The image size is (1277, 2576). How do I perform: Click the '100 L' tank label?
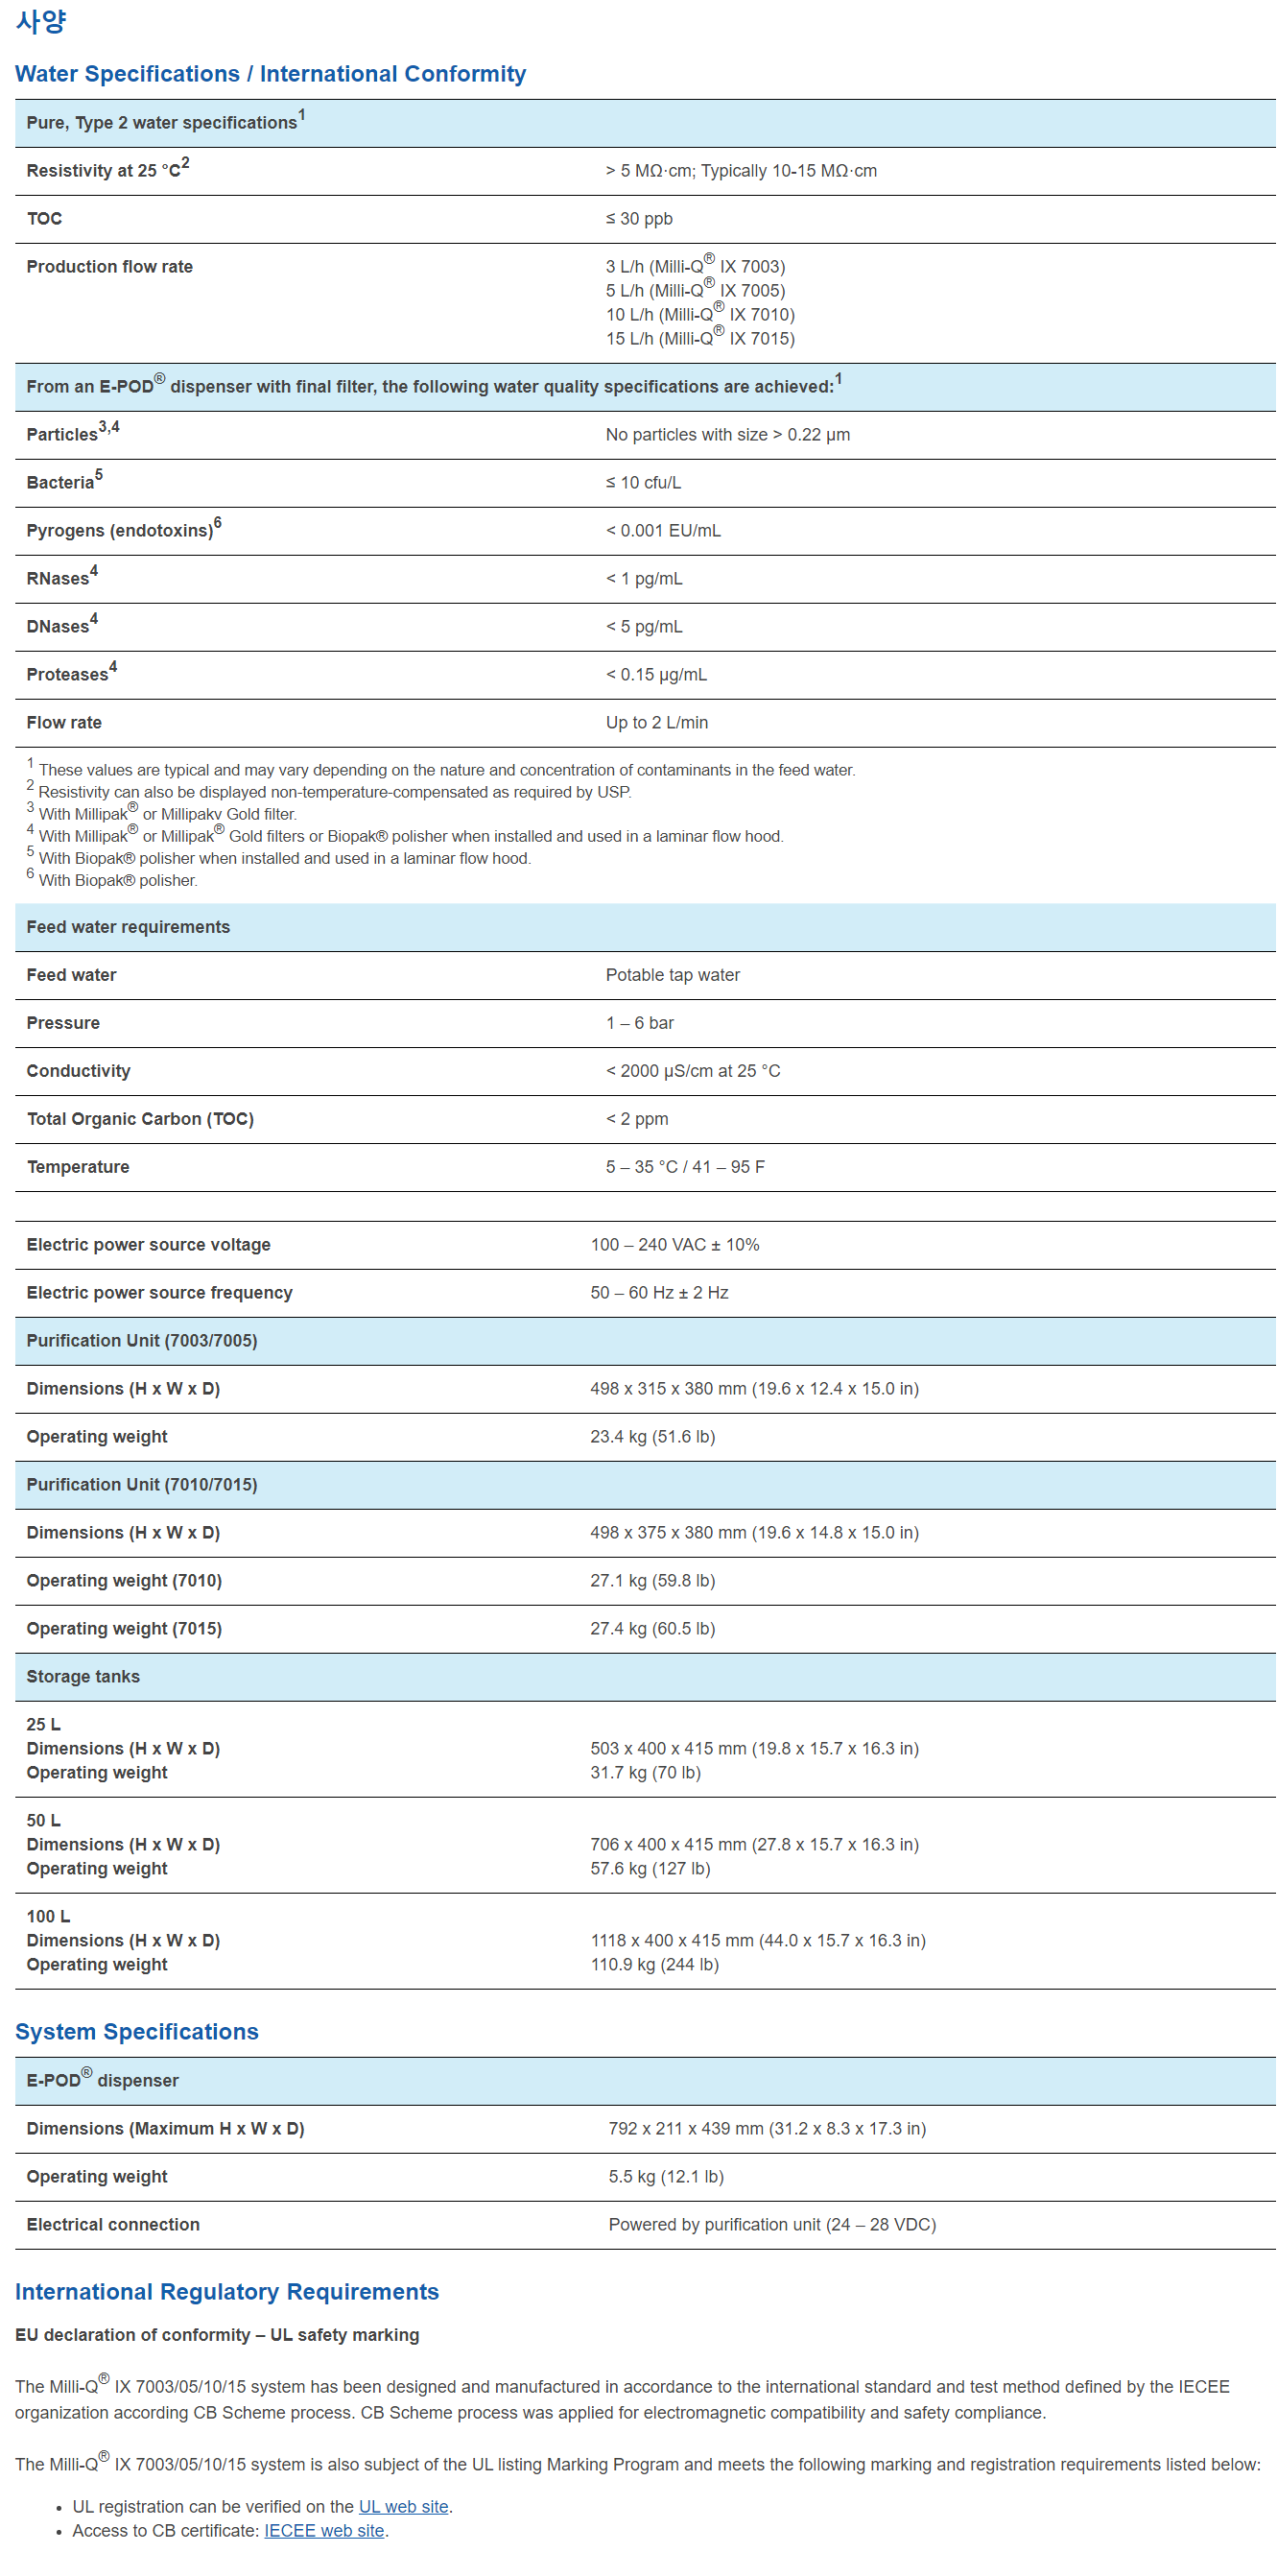coord(49,1917)
